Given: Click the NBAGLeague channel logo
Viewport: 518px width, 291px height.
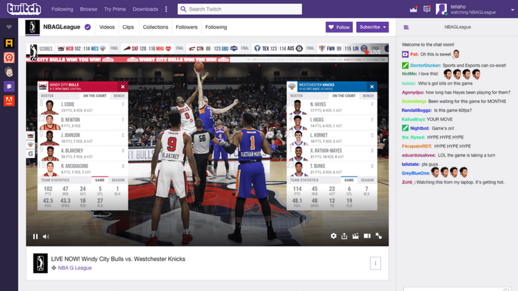Looking at the screenshot, I should (x=32, y=27).
